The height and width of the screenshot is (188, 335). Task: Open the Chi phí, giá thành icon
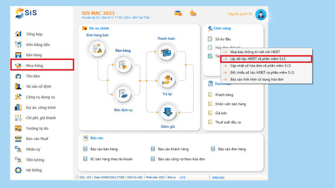(x=18, y=118)
